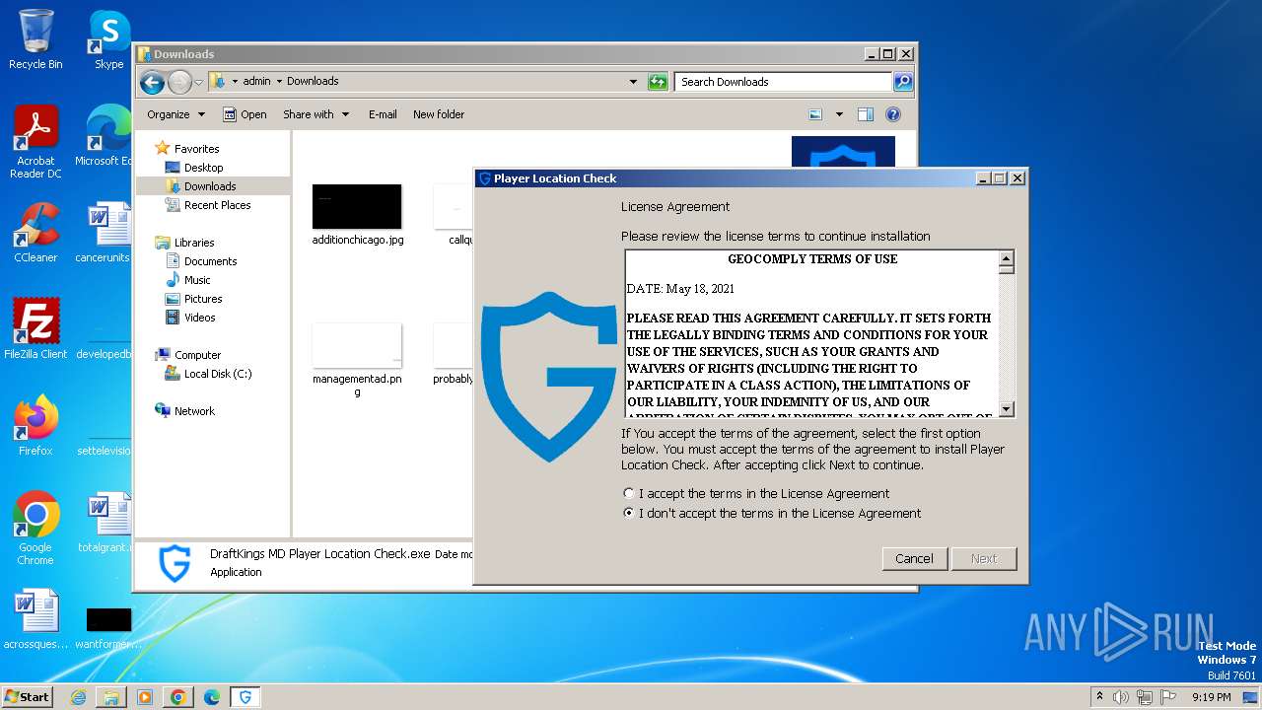The height and width of the screenshot is (710, 1262).
Task: Click the Search Downloads input field
Action: 785,82
